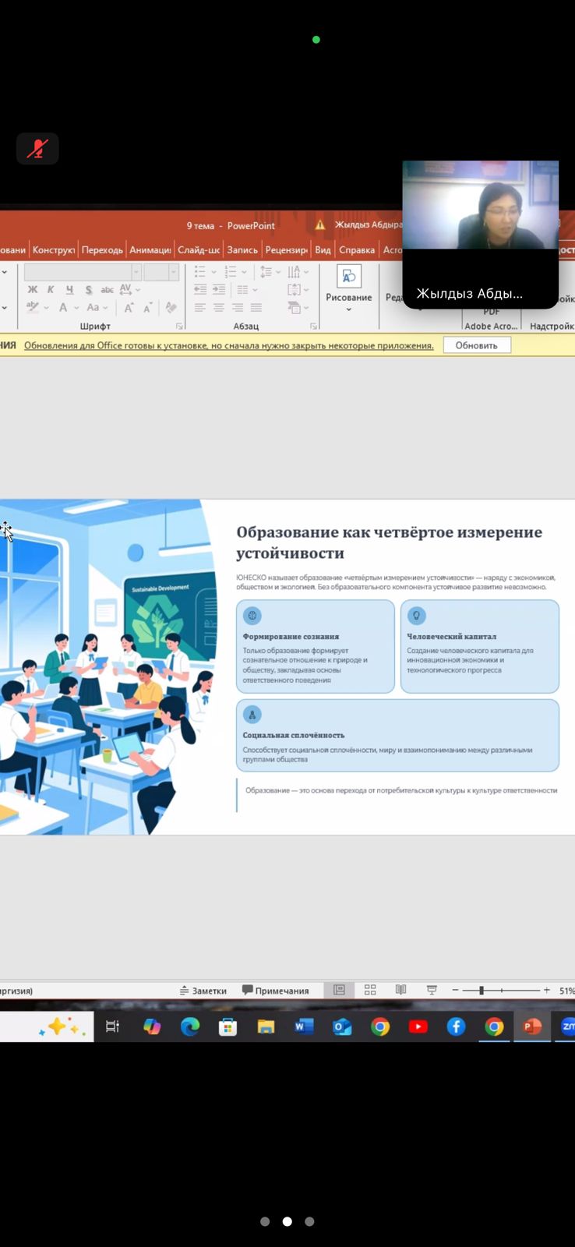Expand the Рисование dropdown arrow
The image size is (575, 1247).
point(348,310)
